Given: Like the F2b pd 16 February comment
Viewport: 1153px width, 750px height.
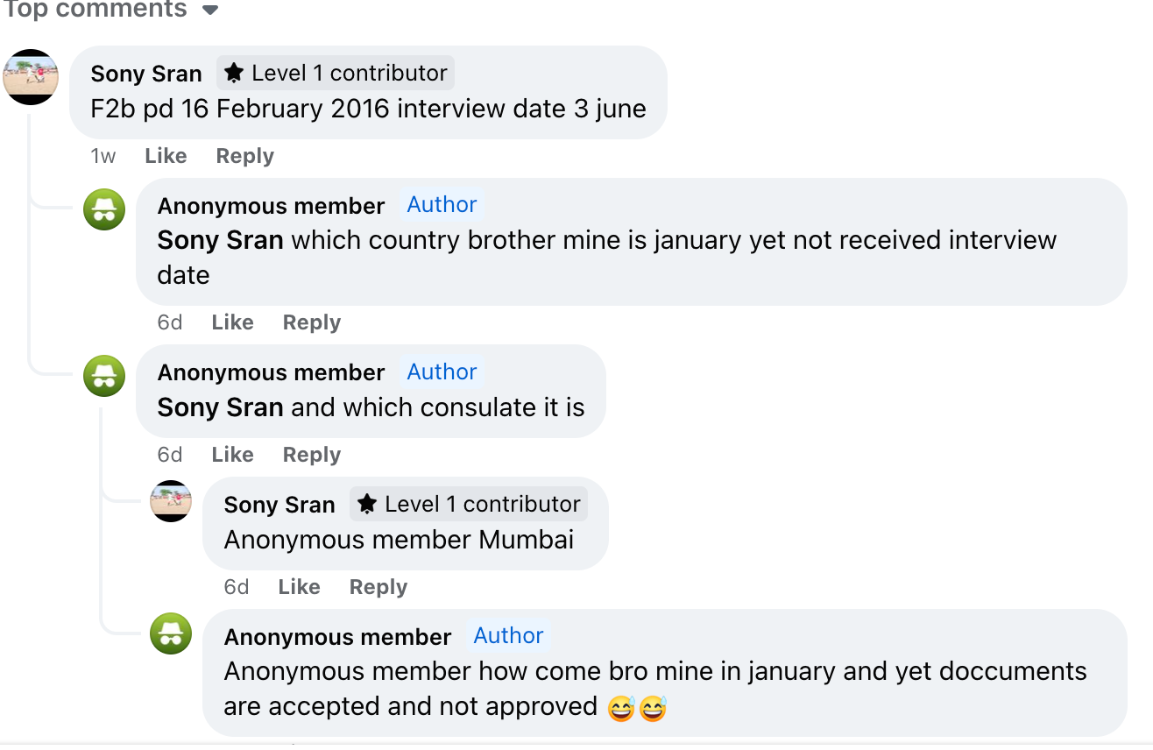Looking at the screenshot, I should coord(166,156).
